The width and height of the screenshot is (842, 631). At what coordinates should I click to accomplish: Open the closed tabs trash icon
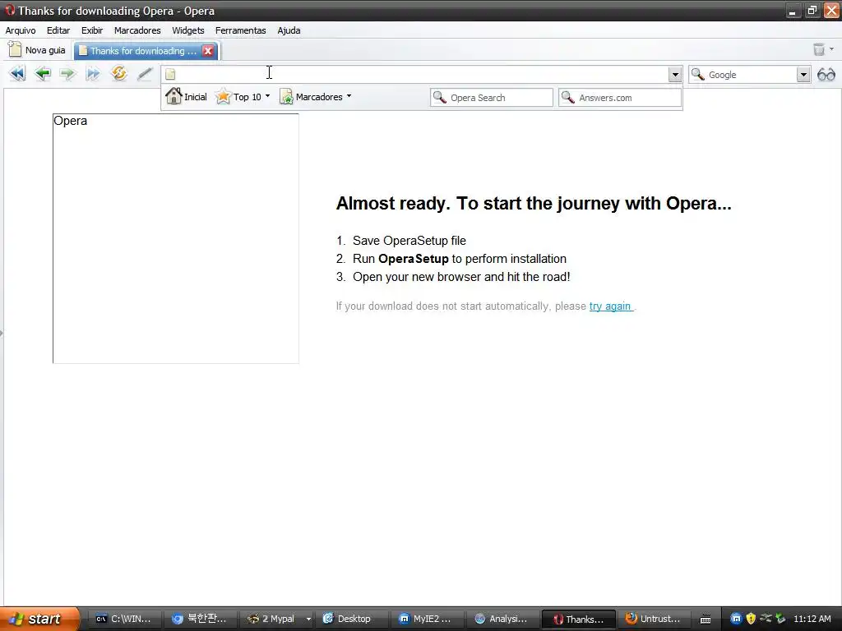[x=819, y=49]
